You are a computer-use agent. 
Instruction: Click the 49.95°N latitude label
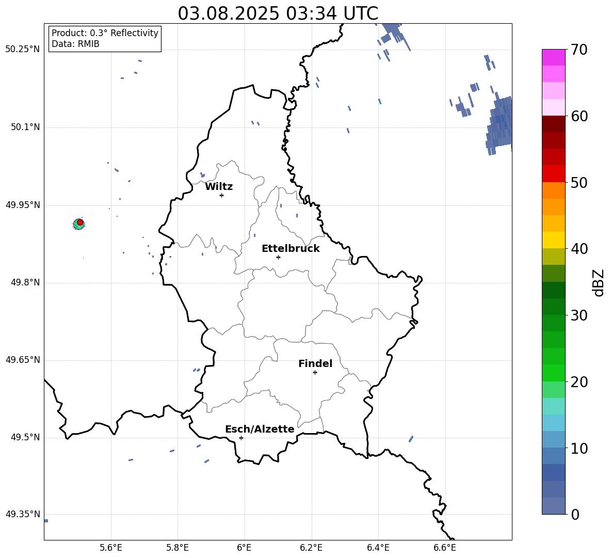pyautogui.click(x=23, y=205)
